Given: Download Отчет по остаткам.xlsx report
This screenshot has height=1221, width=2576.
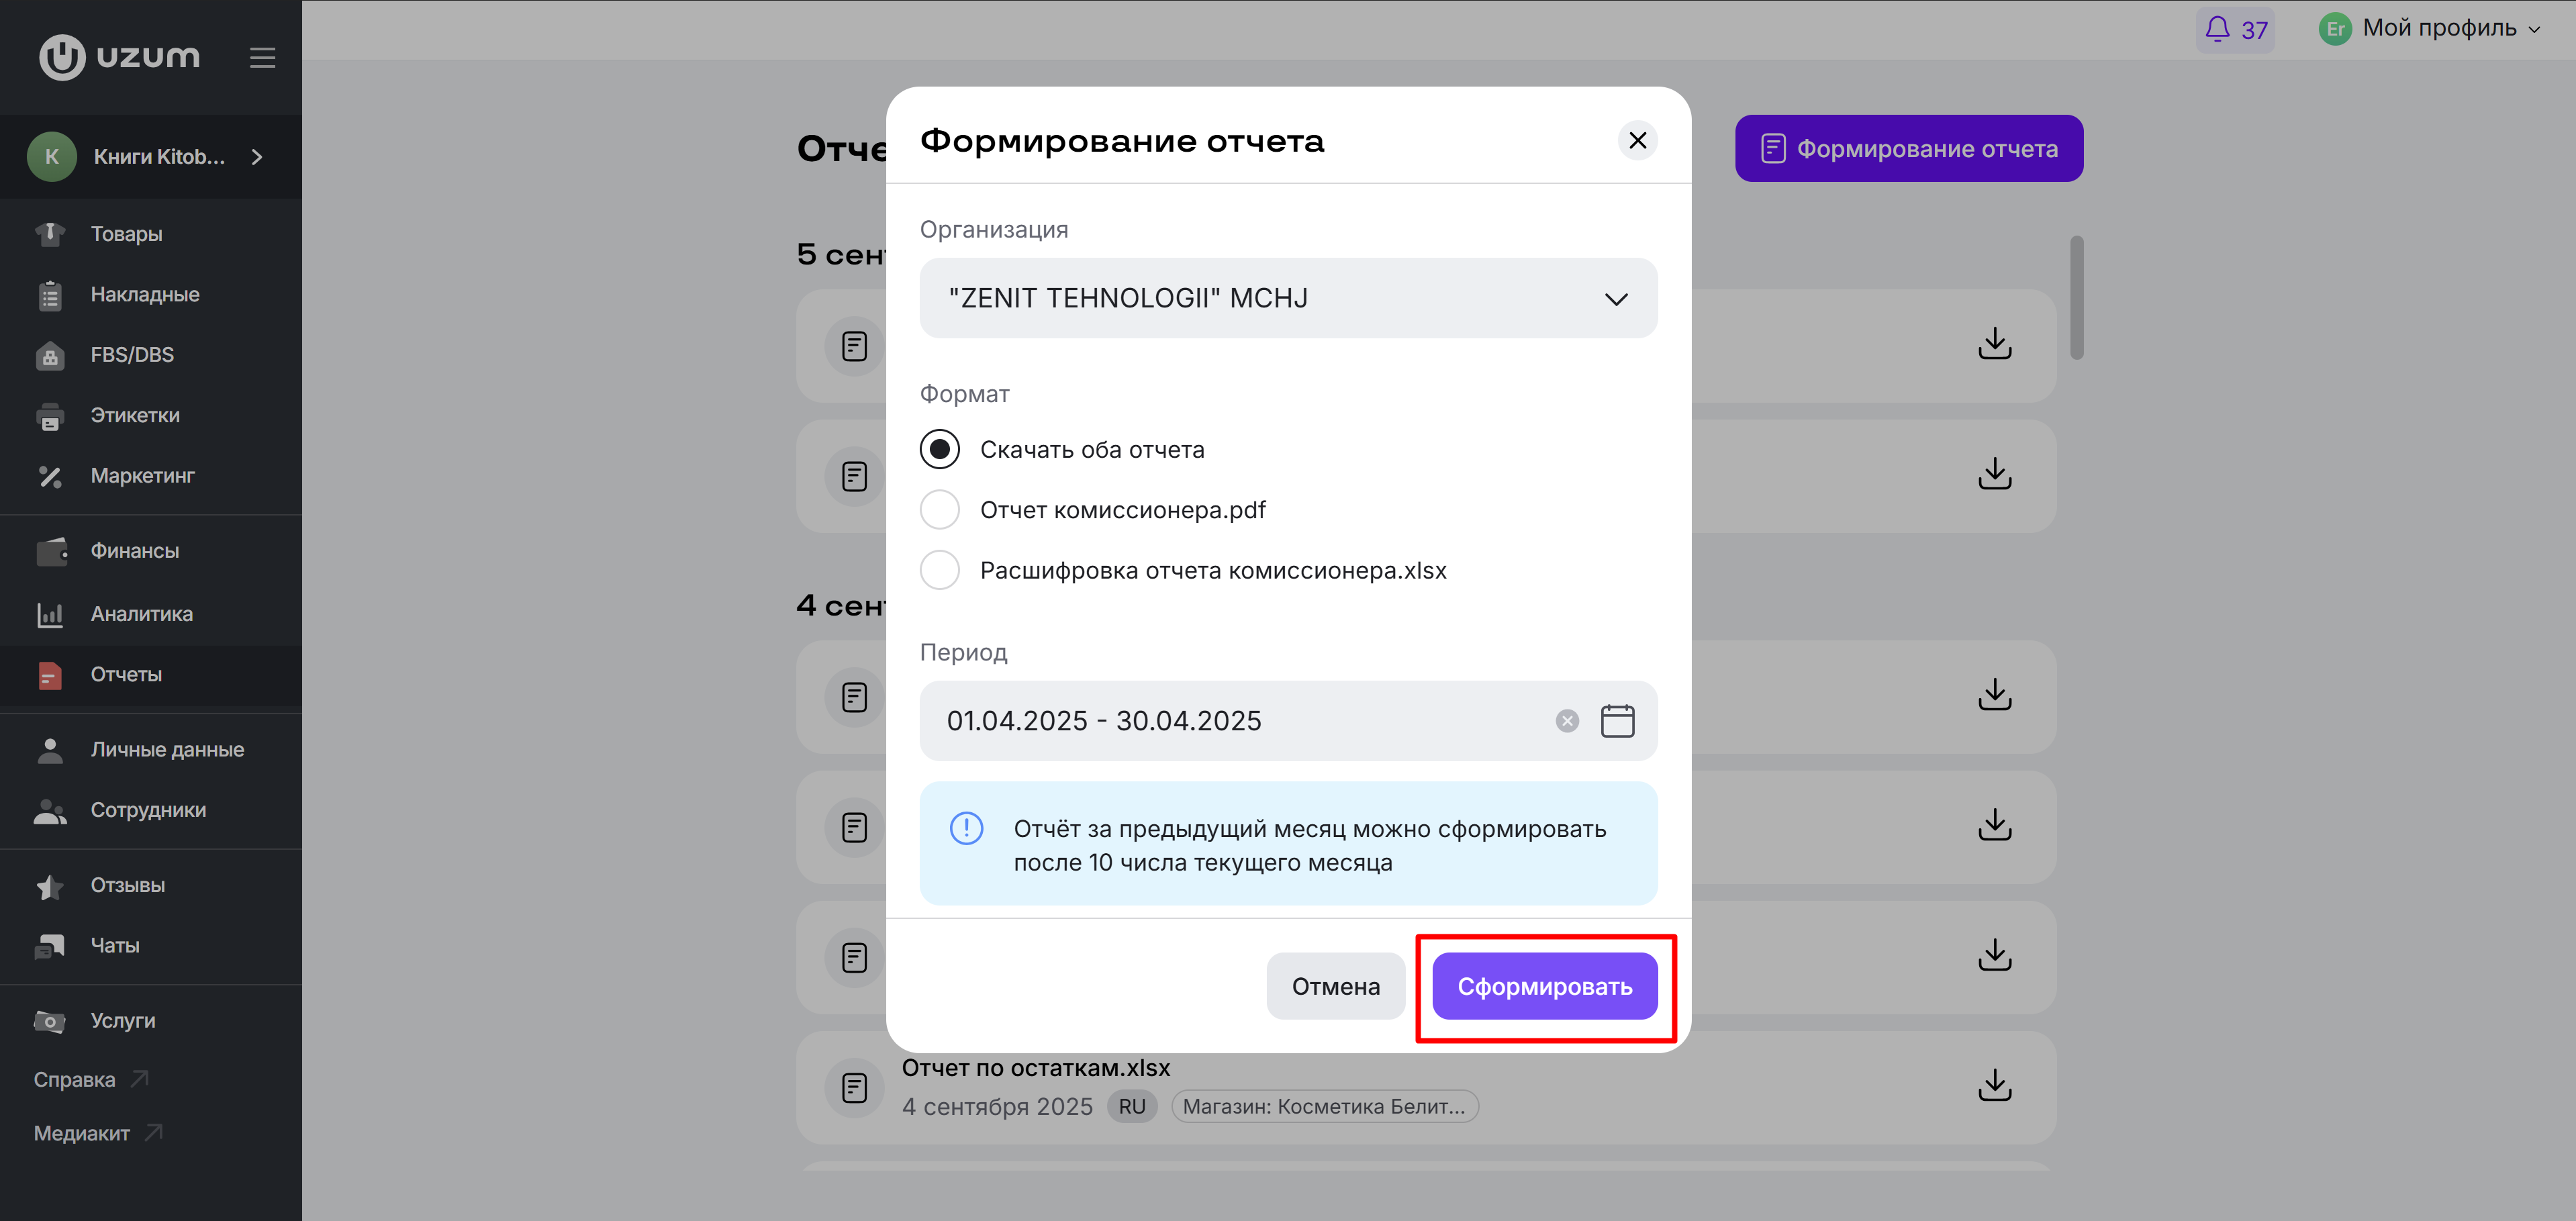Looking at the screenshot, I should click(x=1994, y=1086).
